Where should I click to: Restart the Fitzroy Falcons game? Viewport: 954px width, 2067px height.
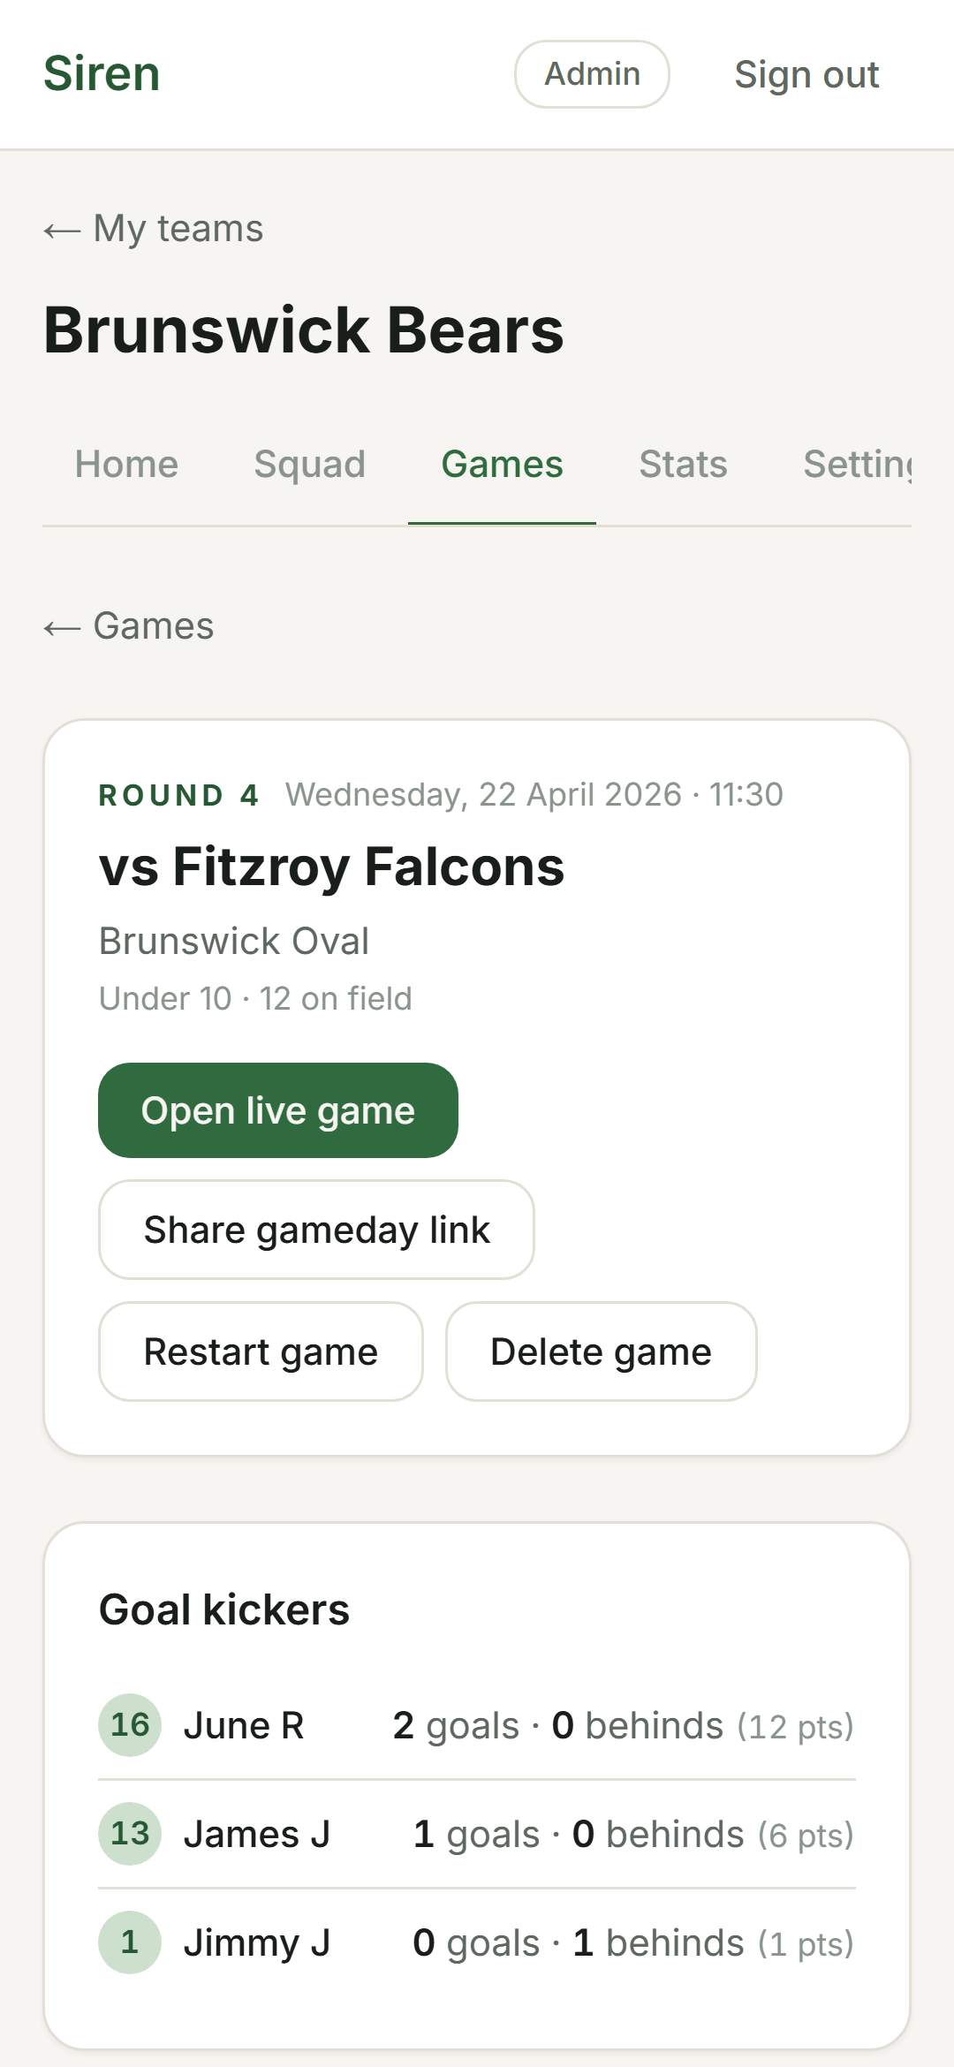(x=261, y=1351)
